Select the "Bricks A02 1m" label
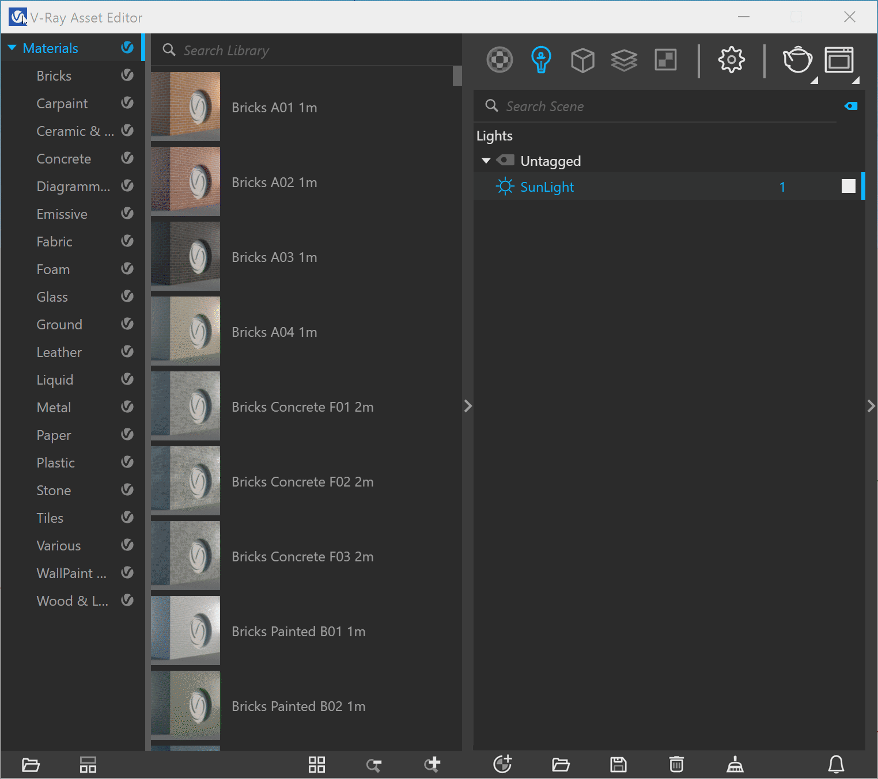Screen dimensions: 878x779 tap(274, 183)
